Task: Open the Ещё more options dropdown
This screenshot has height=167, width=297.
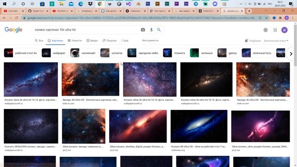Action: pyautogui.click(x=125, y=40)
